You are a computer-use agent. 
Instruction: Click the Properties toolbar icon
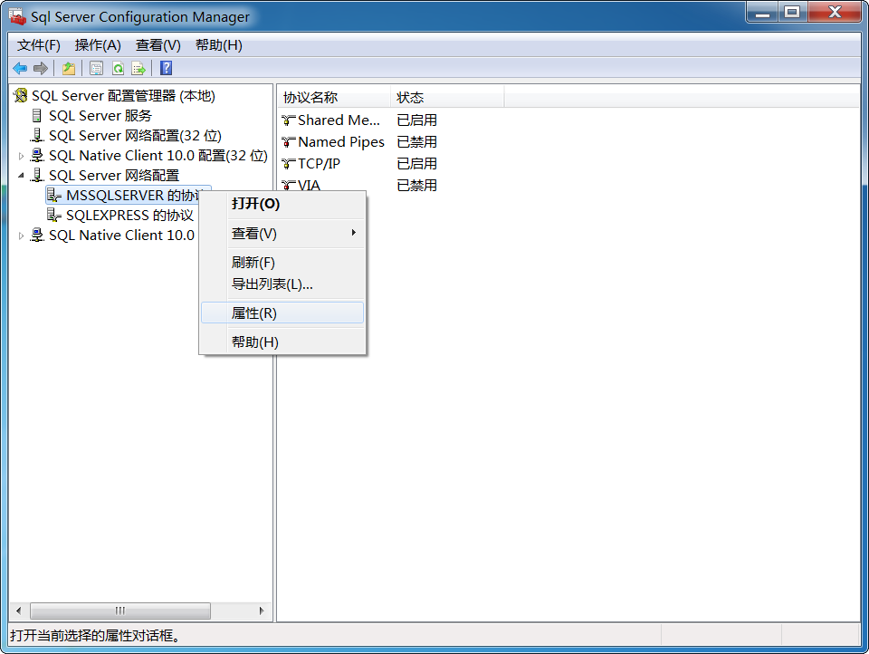pyautogui.click(x=97, y=68)
